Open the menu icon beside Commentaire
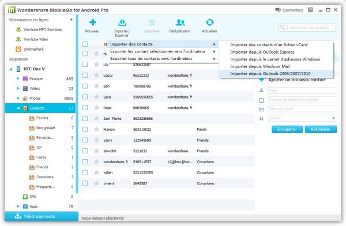The image size is (346, 226). click(x=310, y=10)
